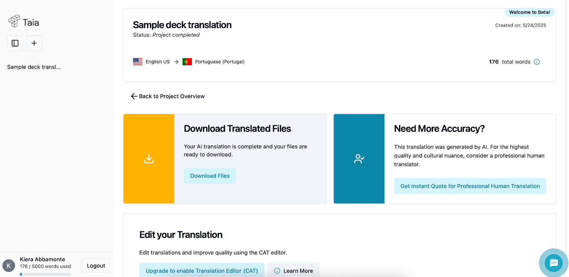Click the Welcome to Beta! badge

point(530,12)
